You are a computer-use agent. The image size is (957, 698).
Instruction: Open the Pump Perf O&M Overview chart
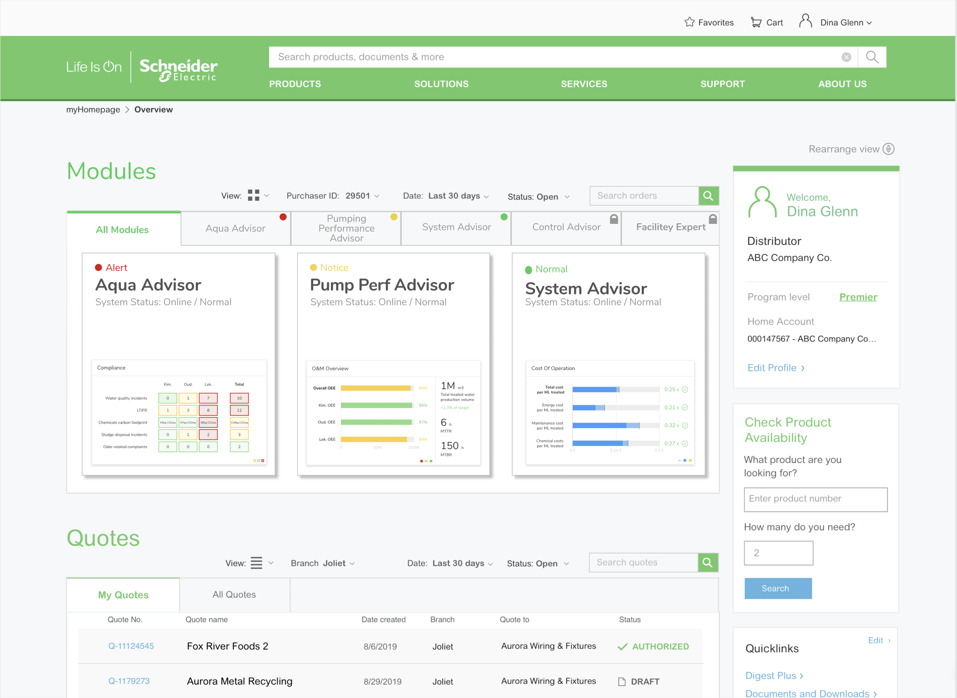click(x=393, y=413)
